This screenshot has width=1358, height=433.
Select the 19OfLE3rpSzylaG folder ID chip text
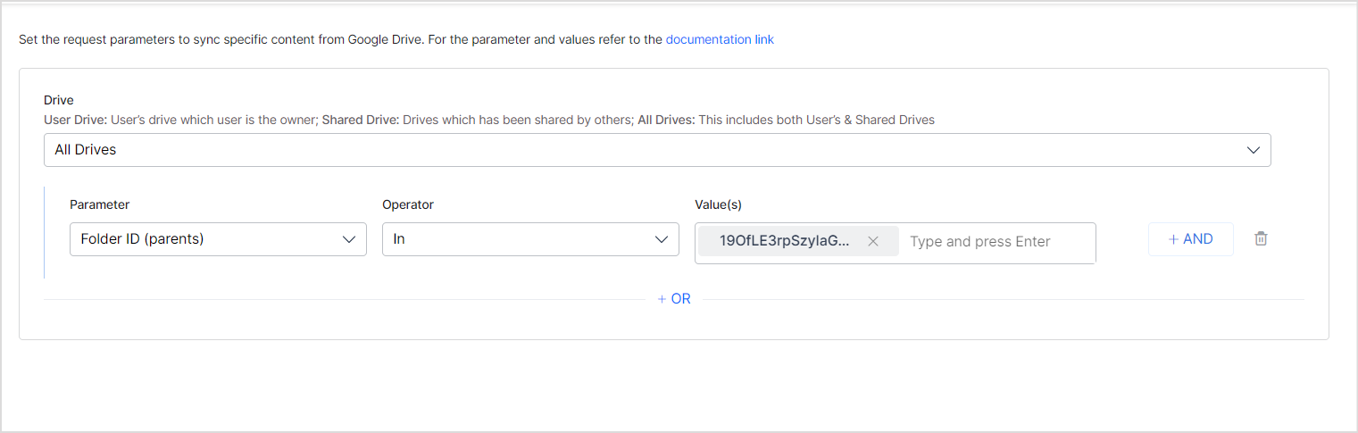pyautogui.click(x=784, y=241)
